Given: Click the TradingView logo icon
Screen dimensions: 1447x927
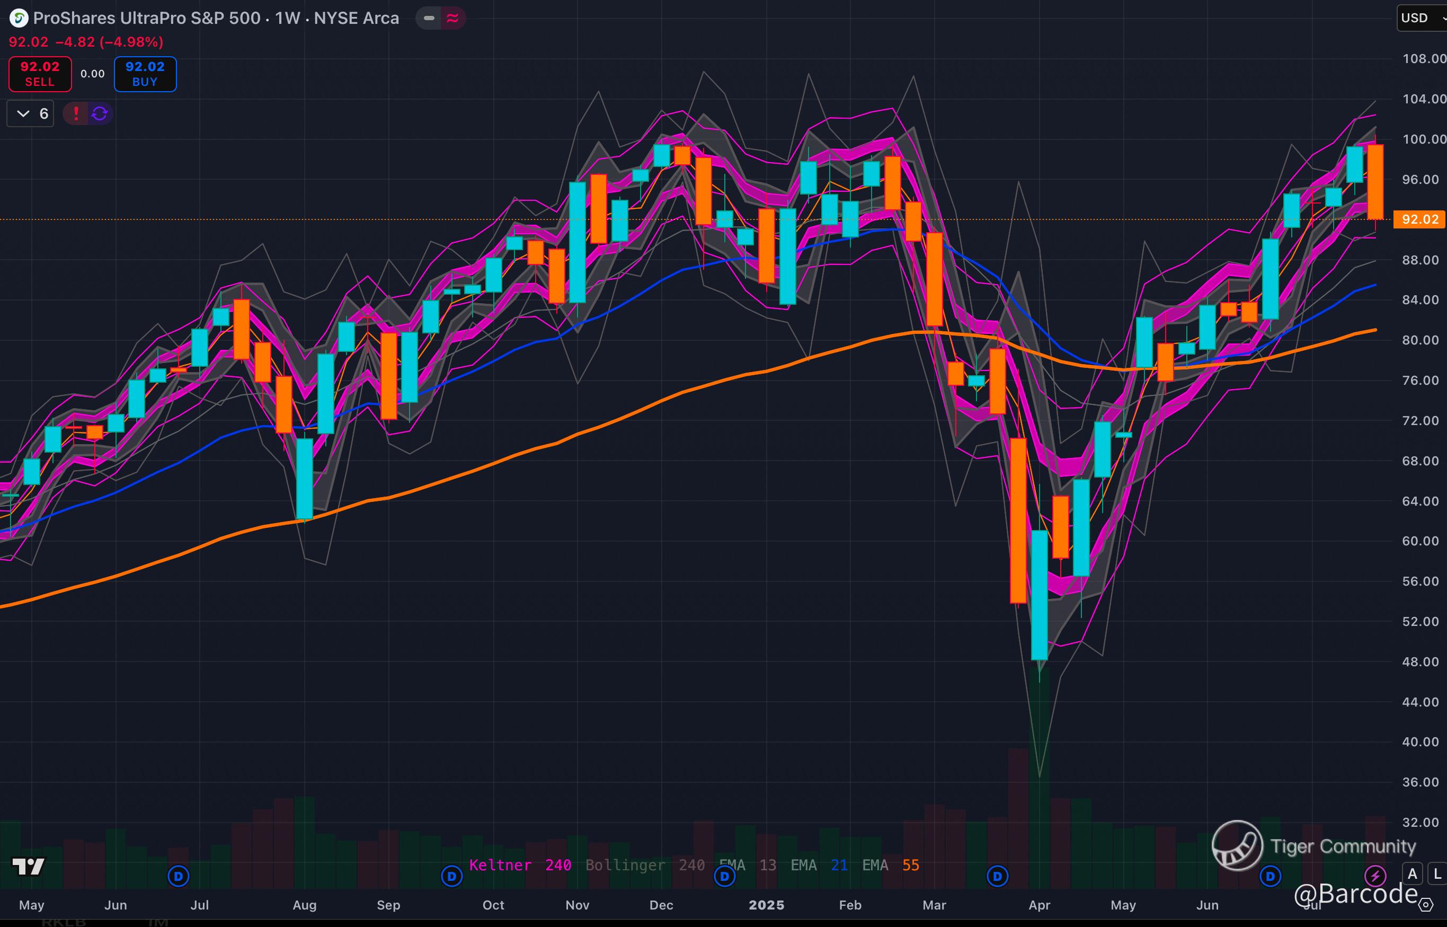Looking at the screenshot, I should pyautogui.click(x=28, y=866).
